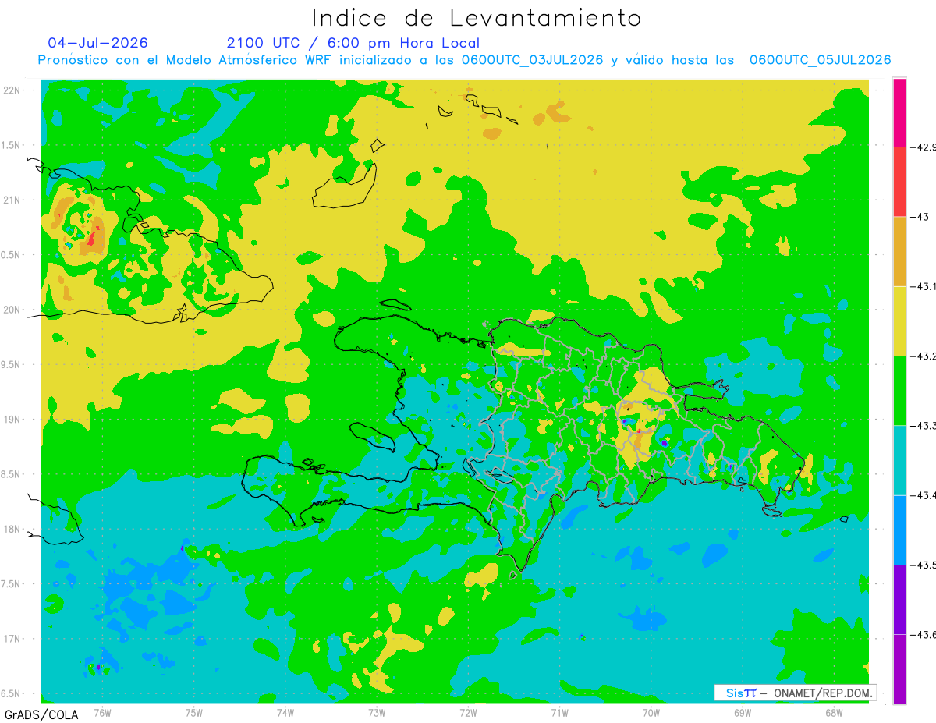Click the '17N' latitude label
This screenshot has width=936, height=723.
pos(13,639)
